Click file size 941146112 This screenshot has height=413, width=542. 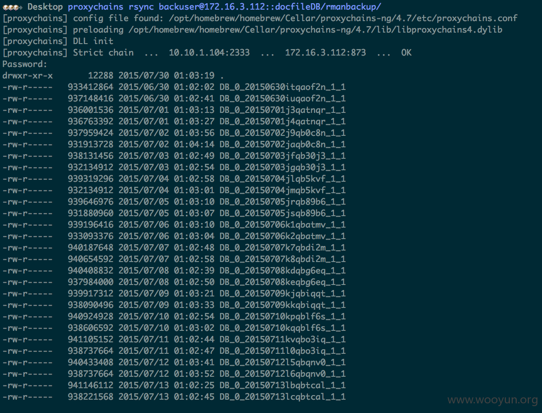coord(90,385)
